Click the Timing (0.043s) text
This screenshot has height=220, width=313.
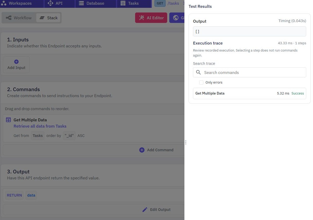[x=292, y=21]
